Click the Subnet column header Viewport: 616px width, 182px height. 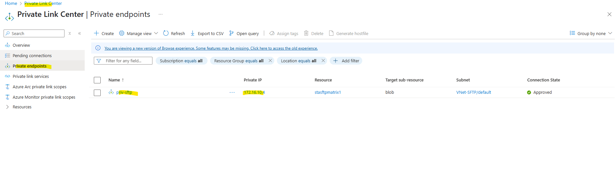pos(463,80)
